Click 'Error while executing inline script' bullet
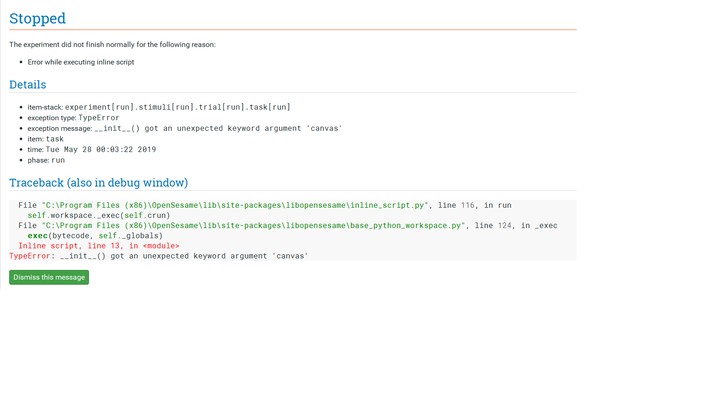 tap(81, 62)
